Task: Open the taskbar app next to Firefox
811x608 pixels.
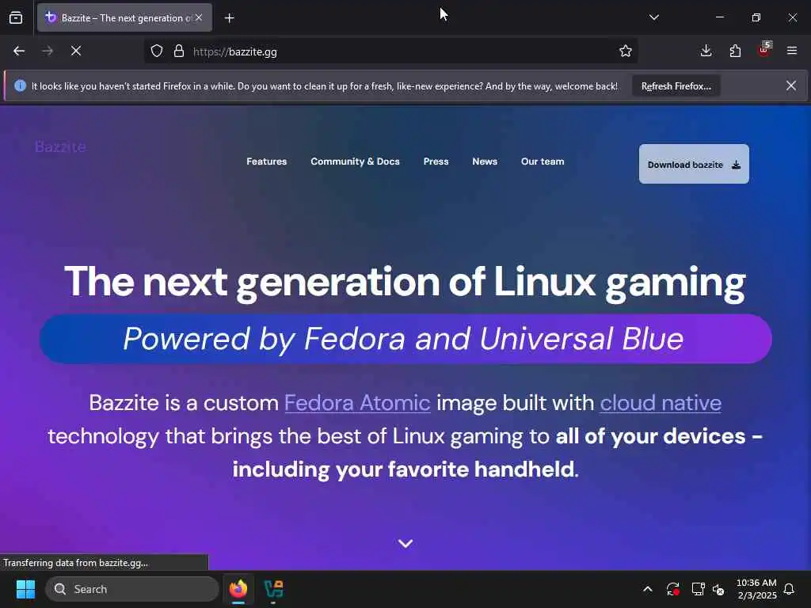Action: point(273,589)
